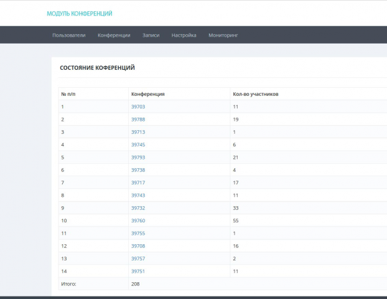Open the Пользователи menu item
Image resolution: width=387 pixels, height=299 pixels.
69,36
